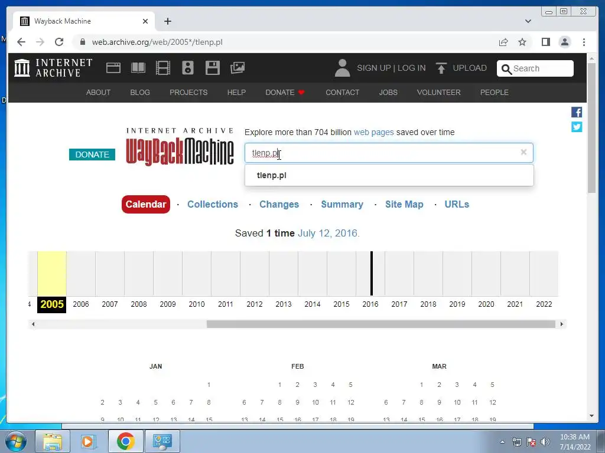Clear the Wayback search field
The image size is (605, 453).
523,152
